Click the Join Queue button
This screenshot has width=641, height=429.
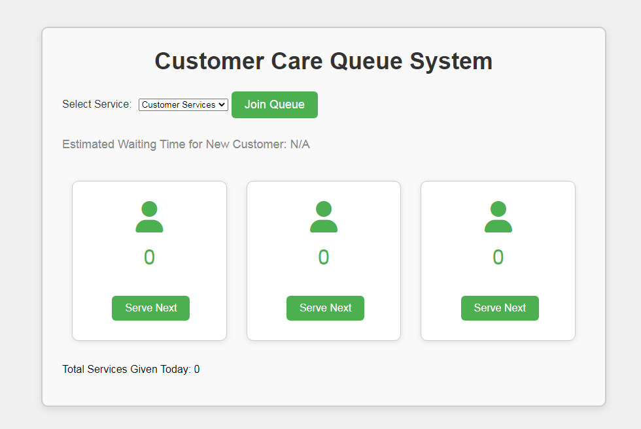[x=274, y=104]
